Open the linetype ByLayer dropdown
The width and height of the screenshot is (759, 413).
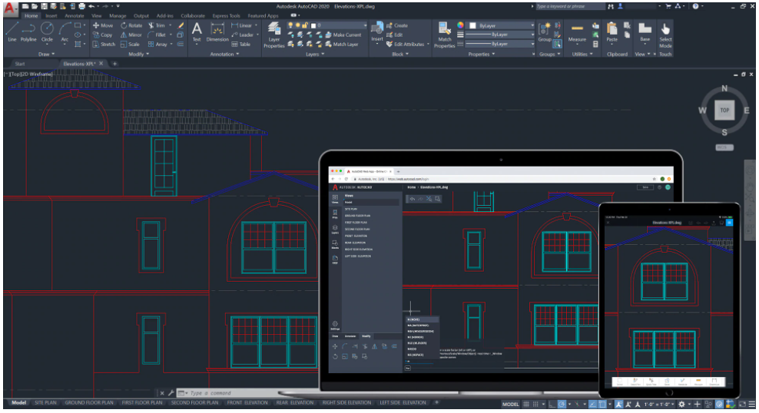pos(501,44)
